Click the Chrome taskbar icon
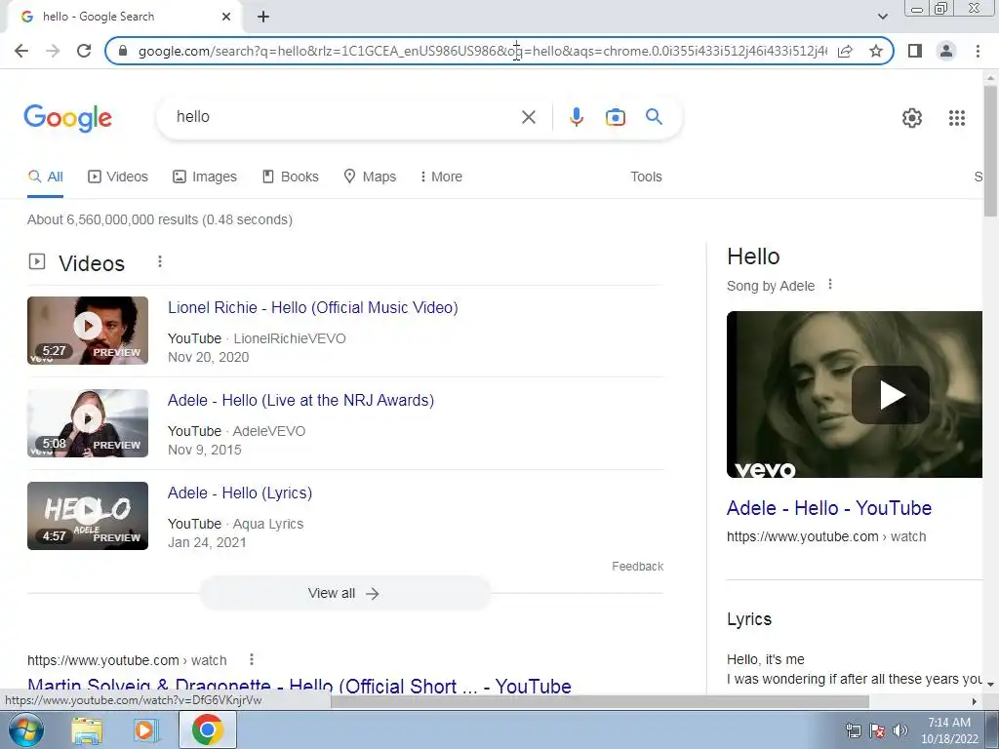Image resolution: width=999 pixels, height=749 pixels. 208,729
